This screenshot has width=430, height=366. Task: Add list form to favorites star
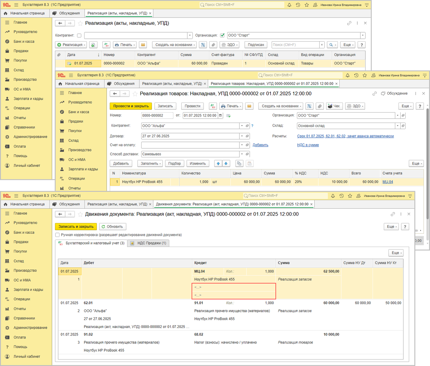point(80,23)
